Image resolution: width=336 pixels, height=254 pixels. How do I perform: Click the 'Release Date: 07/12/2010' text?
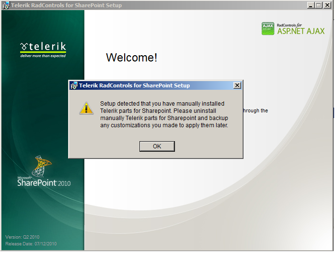pos(31,244)
